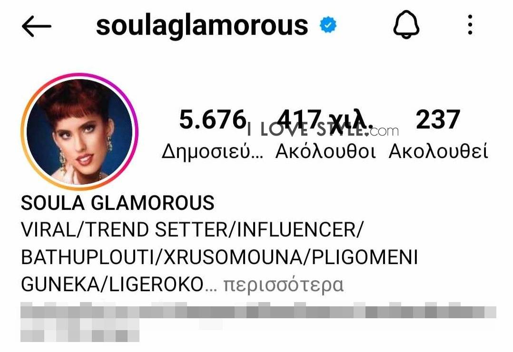Click the I LOVE STYLE.com watermark
513x352 pixels.
click(x=323, y=130)
